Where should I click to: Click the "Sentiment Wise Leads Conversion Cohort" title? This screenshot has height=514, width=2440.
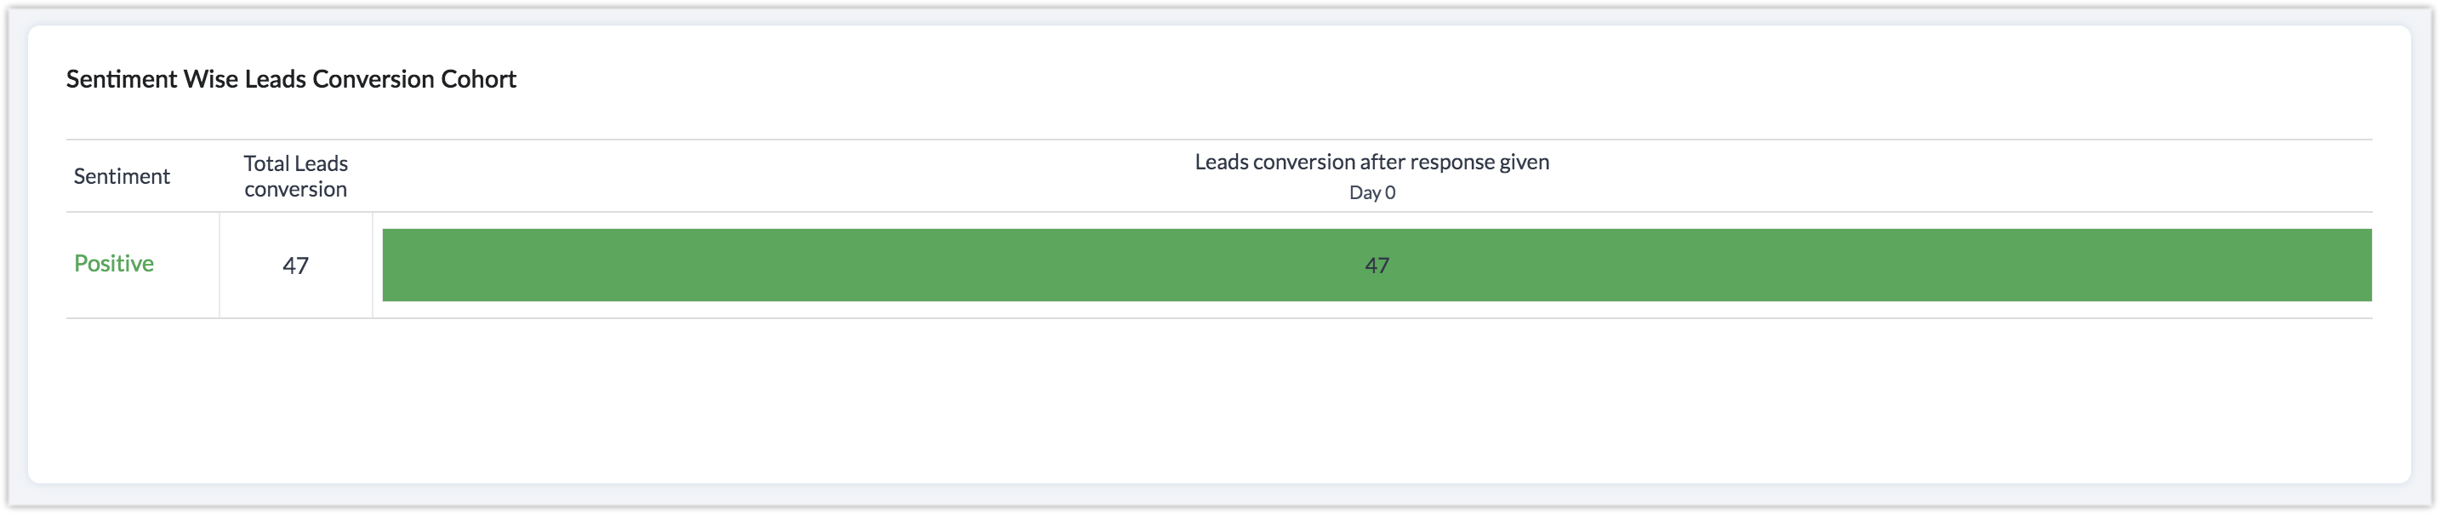(291, 79)
